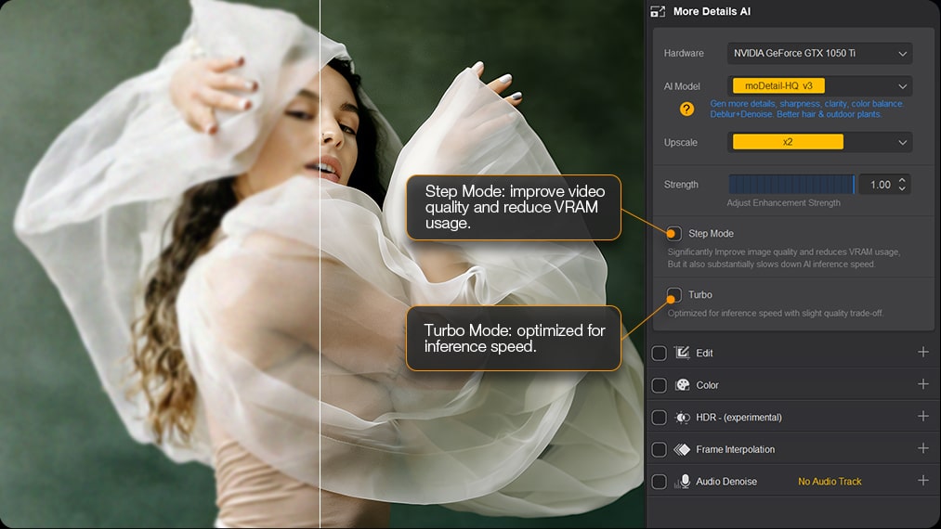Enable the Step Mode checkbox
Viewport: 941px width, 529px height.
[673, 234]
